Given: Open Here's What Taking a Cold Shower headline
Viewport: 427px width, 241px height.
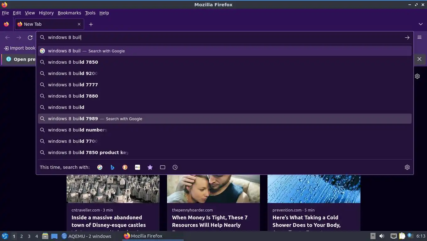Looking at the screenshot, I should pyautogui.click(x=306, y=221).
